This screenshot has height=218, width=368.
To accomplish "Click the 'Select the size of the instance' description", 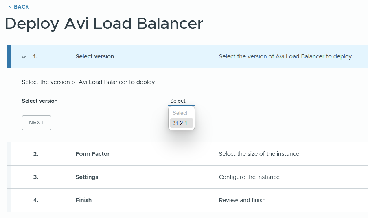I will click(x=259, y=154).
